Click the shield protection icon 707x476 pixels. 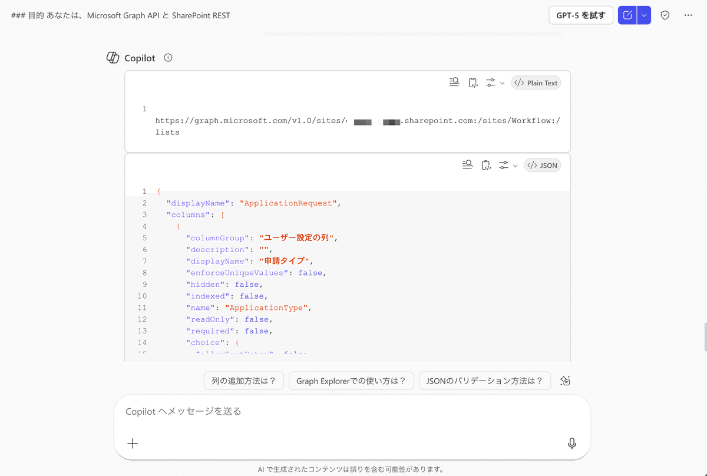click(665, 15)
